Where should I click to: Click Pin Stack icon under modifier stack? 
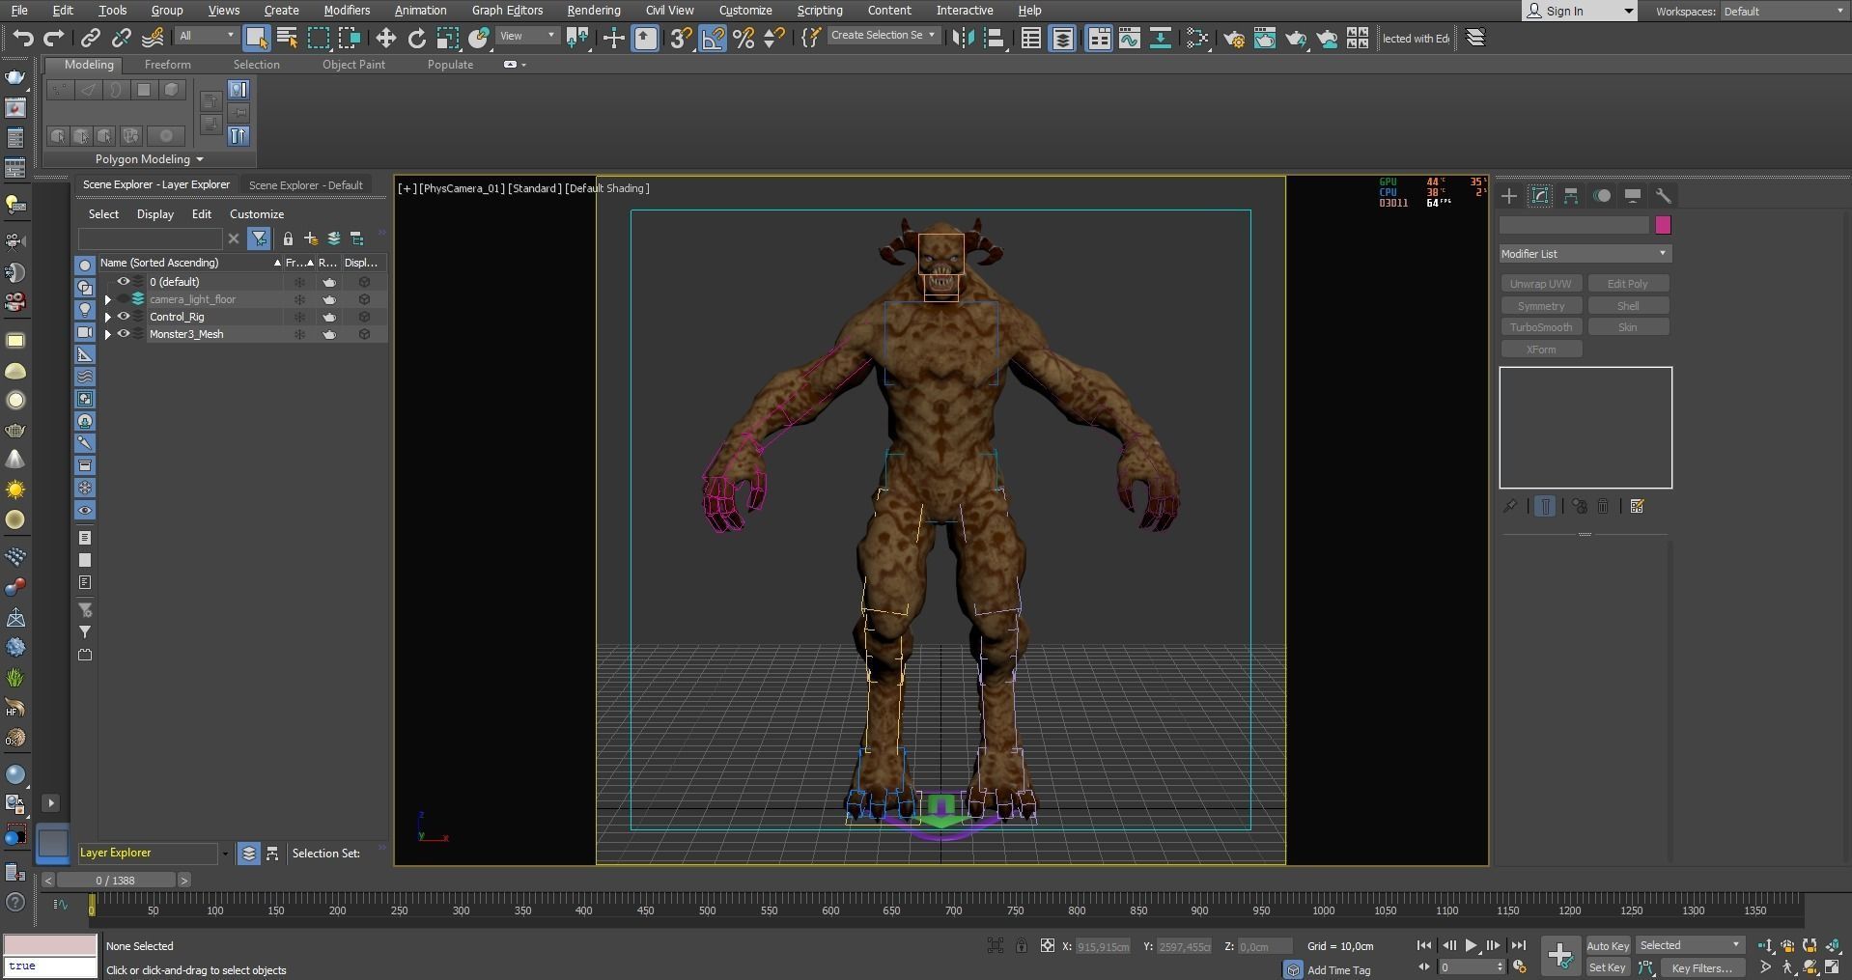(x=1510, y=506)
